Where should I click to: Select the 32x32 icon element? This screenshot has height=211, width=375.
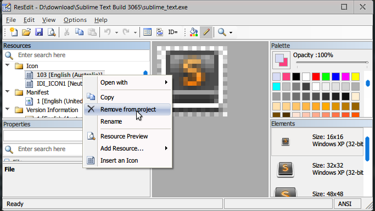tap(317, 170)
